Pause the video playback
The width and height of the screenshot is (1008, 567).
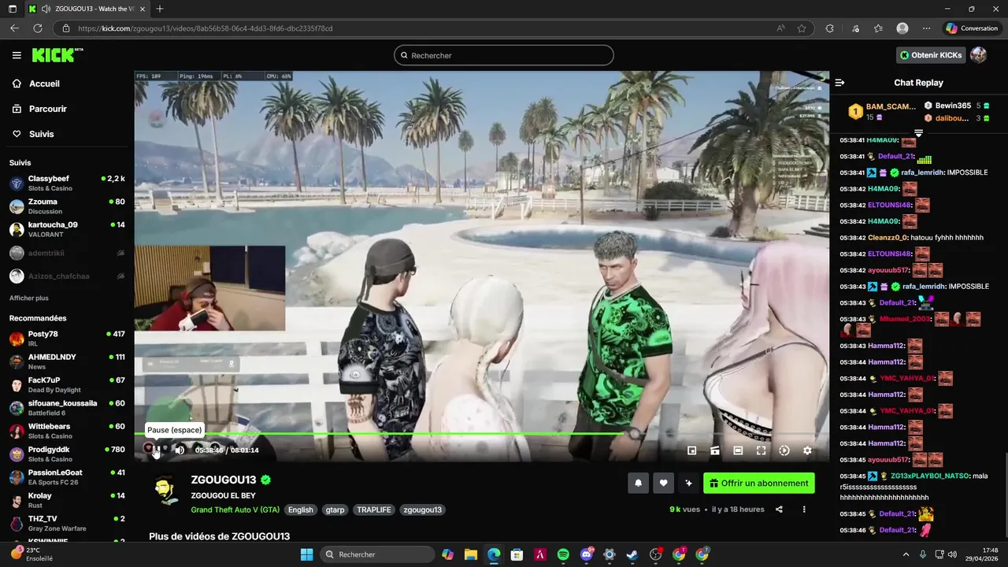tap(156, 450)
